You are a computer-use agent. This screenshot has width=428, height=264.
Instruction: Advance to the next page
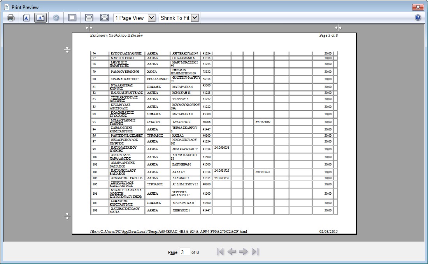coord(244,252)
